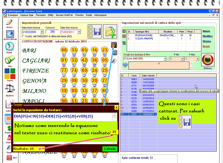
Task: Open the Finestra menu
Action: click(79, 15)
